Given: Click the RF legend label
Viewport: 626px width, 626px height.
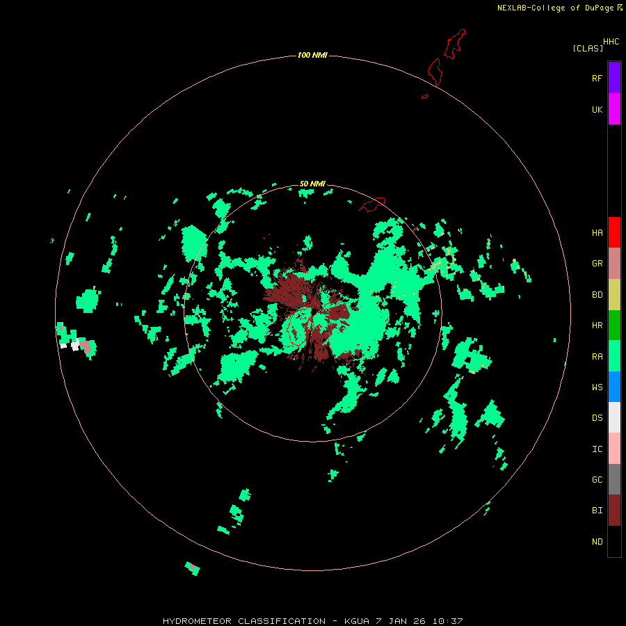Looking at the screenshot, I should (x=597, y=78).
